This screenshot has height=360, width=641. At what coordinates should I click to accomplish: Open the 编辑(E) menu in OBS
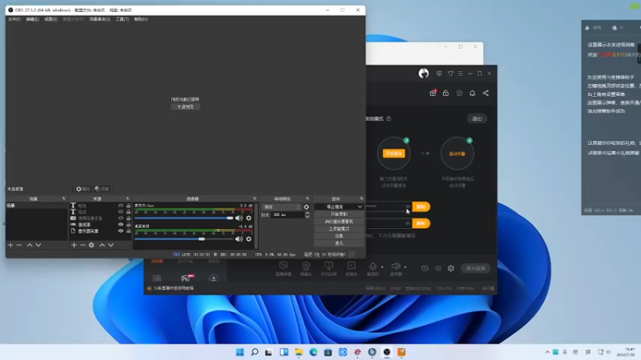tap(32, 19)
